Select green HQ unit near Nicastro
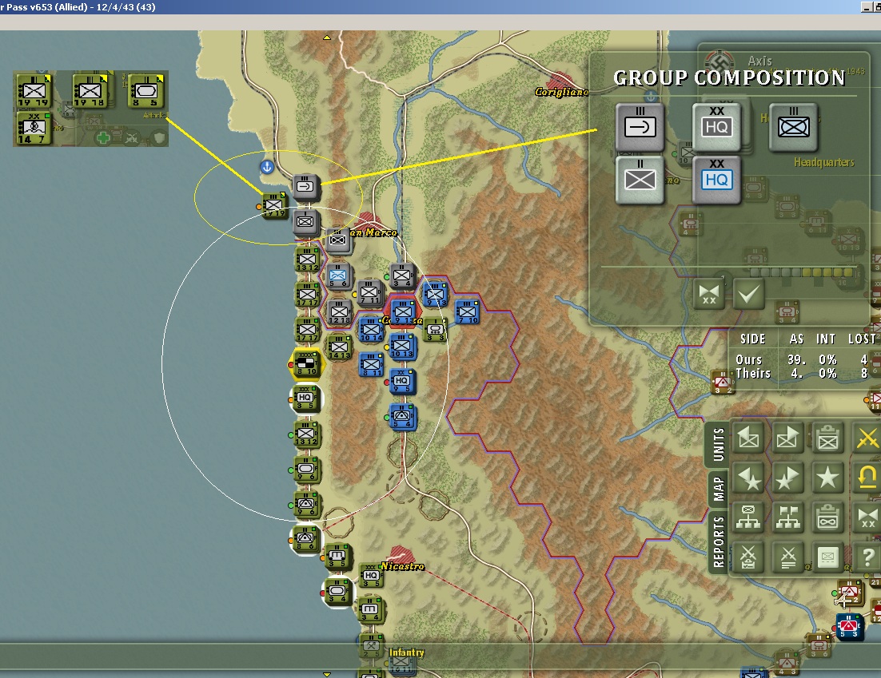881x678 pixels. (372, 576)
